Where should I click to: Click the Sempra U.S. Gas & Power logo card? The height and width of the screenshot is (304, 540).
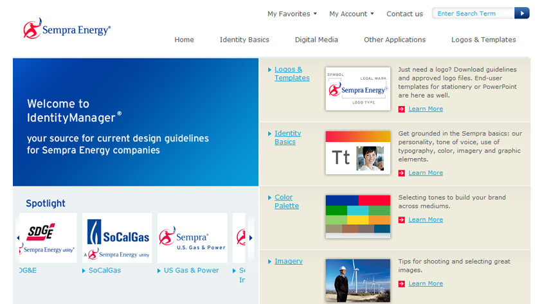[192, 238]
